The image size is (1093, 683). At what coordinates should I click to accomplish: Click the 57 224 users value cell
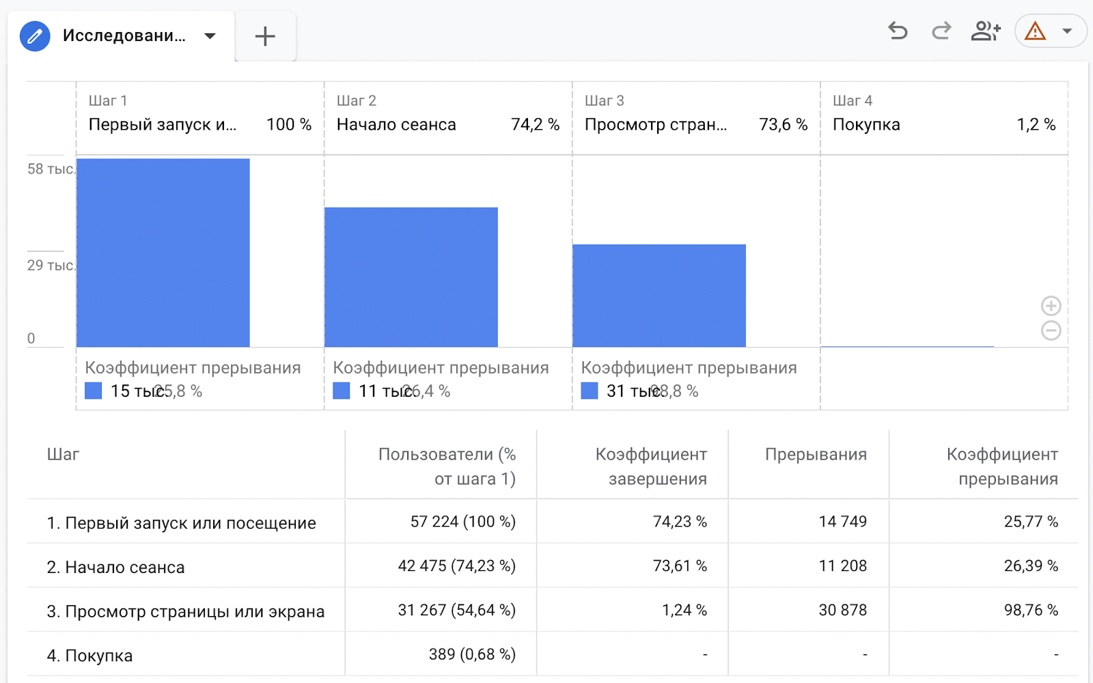(x=462, y=521)
